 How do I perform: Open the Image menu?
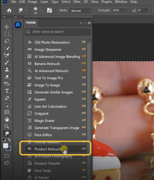pos(33,2)
